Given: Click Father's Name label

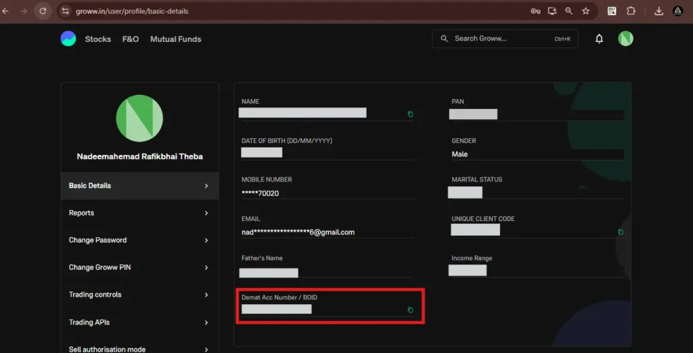Looking at the screenshot, I should coord(262,258).
